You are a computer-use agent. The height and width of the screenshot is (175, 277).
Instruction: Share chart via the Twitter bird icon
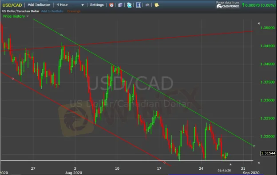click(129, 5)
